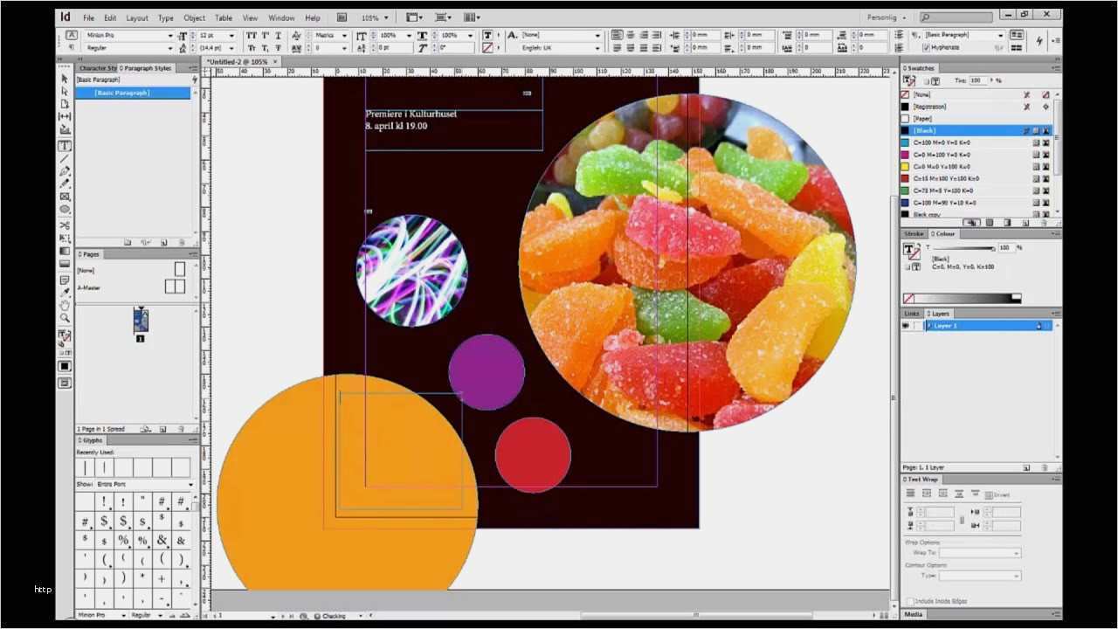Toggle the Hyphenate checkbox
1118x629 pixels.
927,47
